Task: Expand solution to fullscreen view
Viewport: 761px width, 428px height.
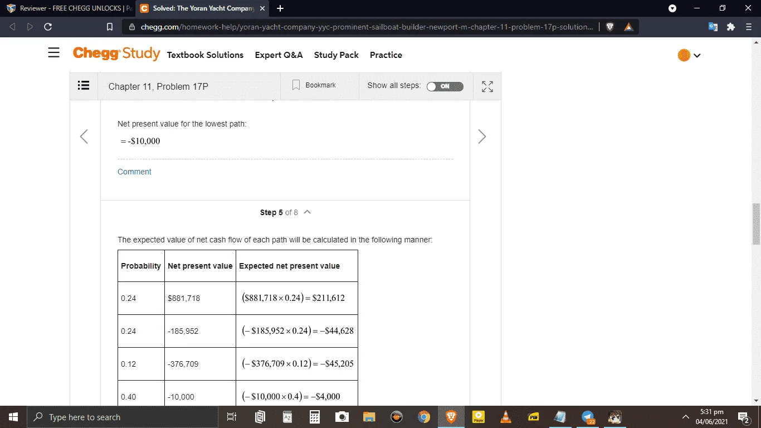Action: [x=487, y=86]
